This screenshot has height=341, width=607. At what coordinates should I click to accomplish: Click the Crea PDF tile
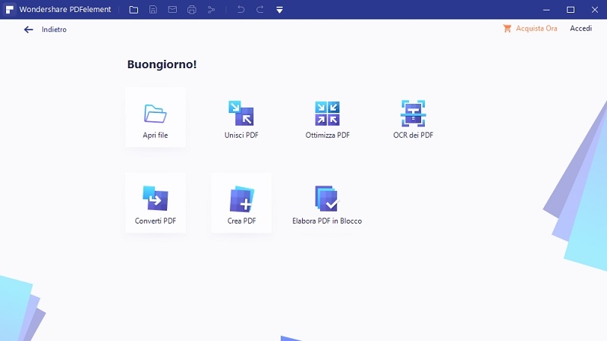tap(241, 203)
